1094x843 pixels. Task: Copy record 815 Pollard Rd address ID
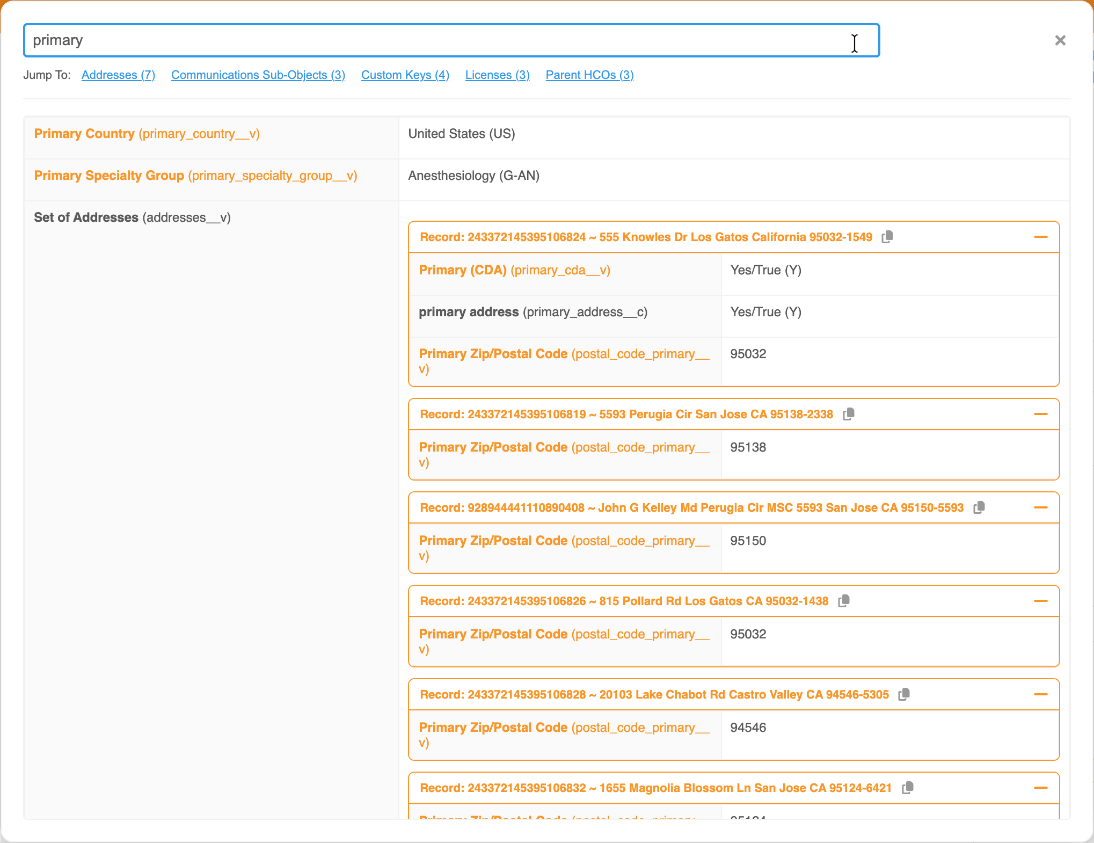[x=844, y=601]
